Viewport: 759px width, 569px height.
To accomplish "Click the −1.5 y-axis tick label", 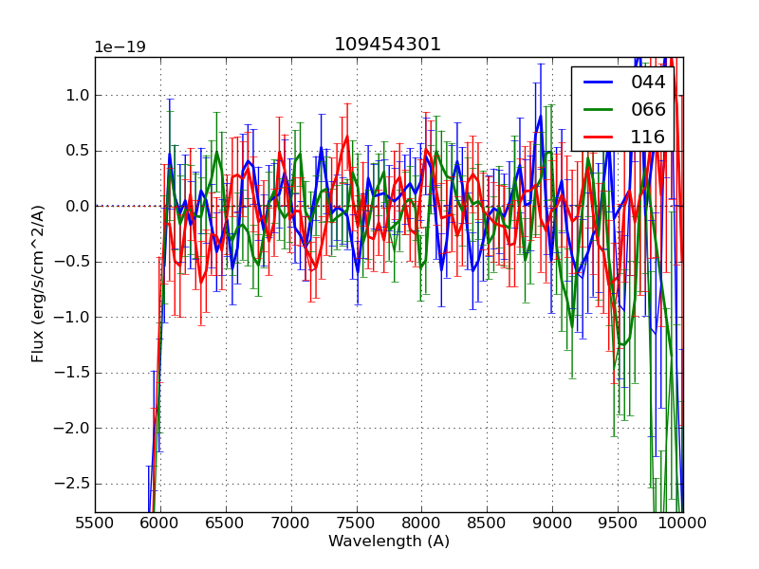I will 71,373.
